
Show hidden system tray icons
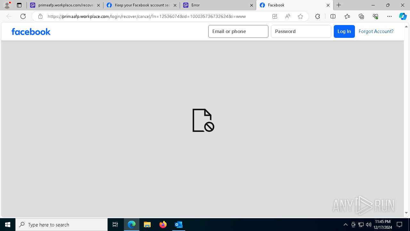click(x=345, y=225)
